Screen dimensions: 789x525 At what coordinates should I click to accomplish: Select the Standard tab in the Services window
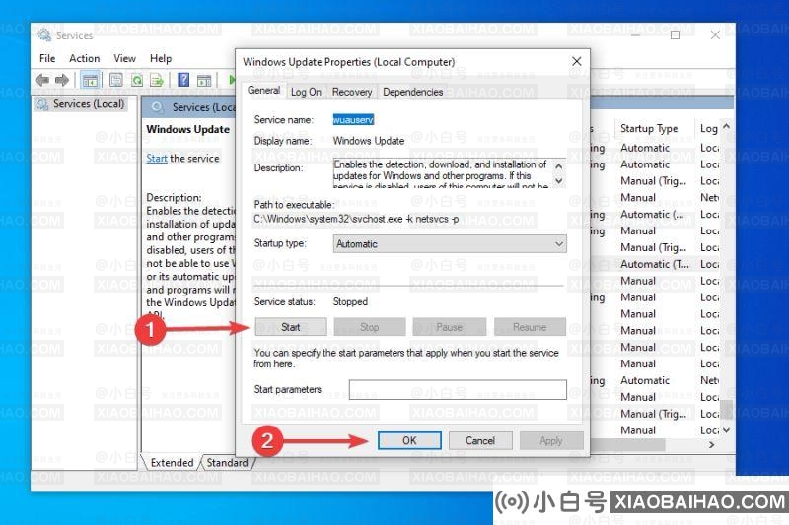pyautogui.click(x=227, y=462)
